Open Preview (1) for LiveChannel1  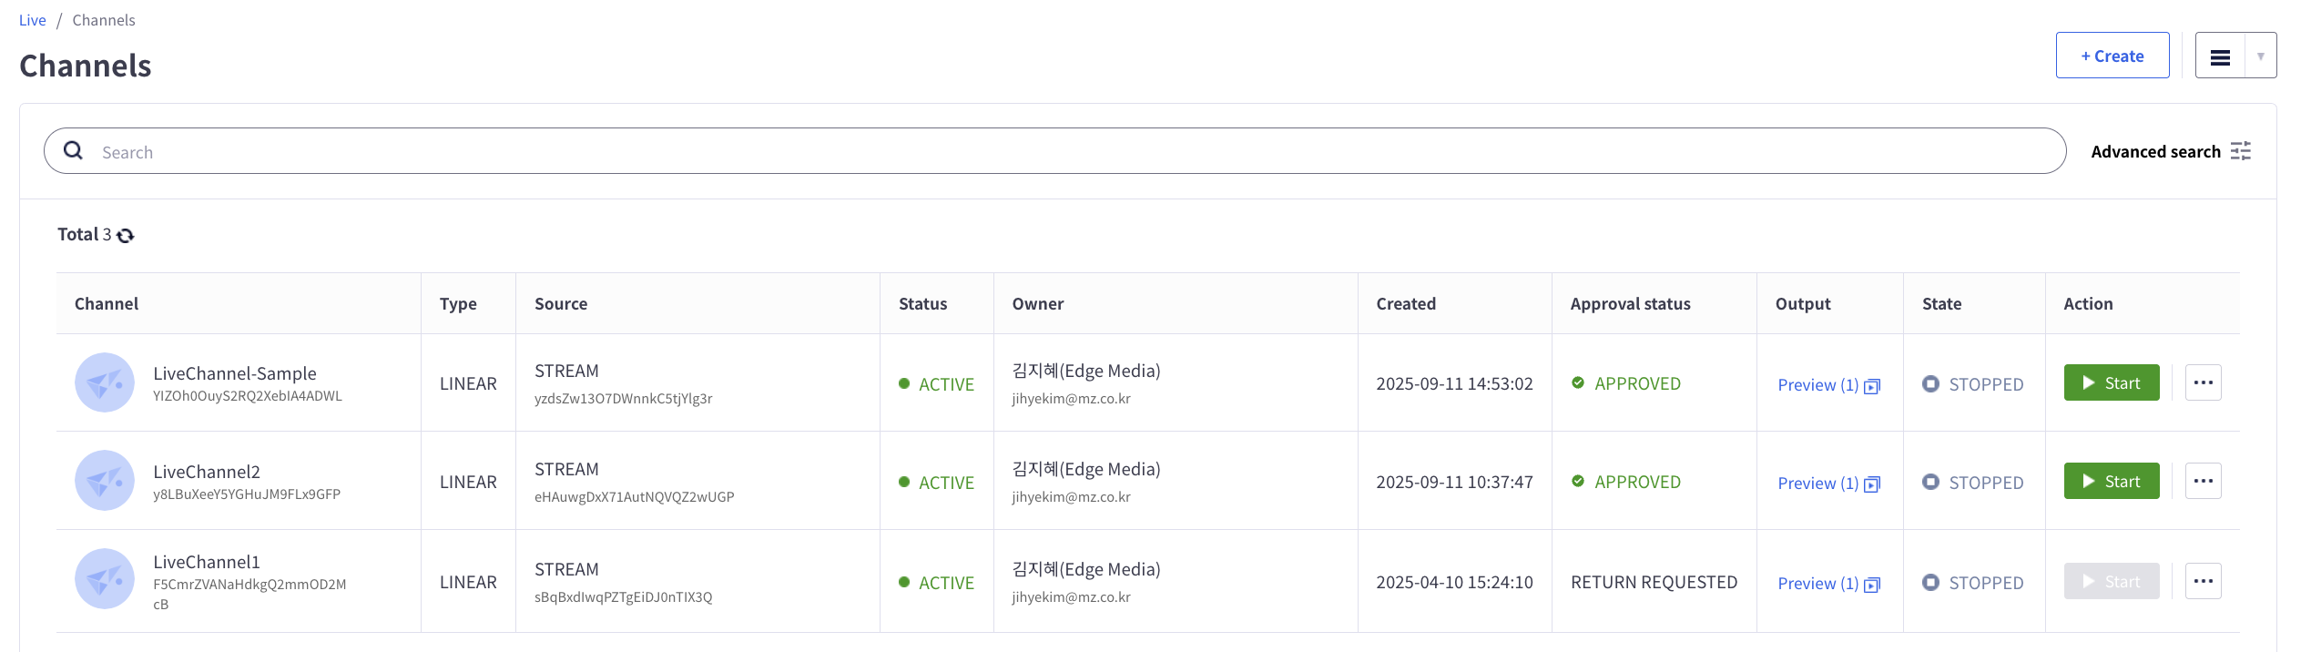click(1817, 584)
